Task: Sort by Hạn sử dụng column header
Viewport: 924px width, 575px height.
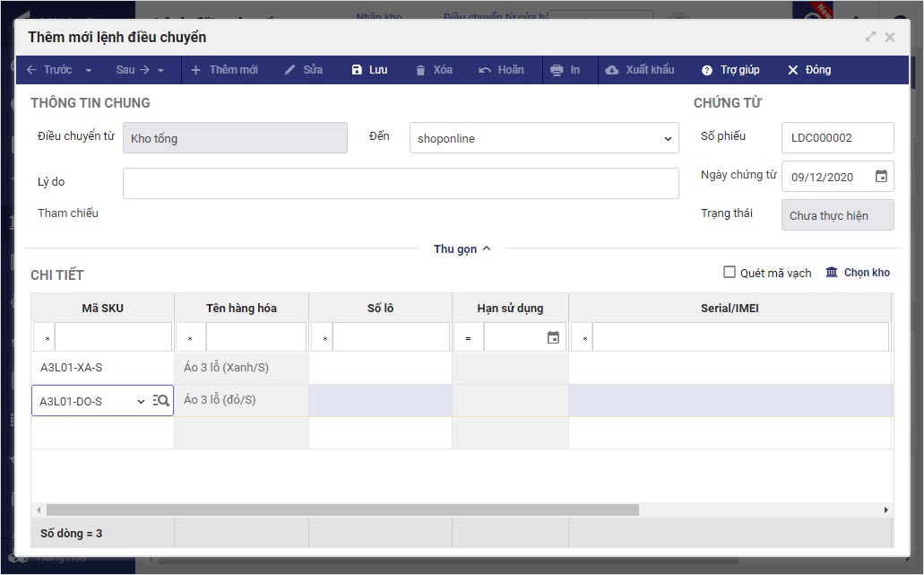Action: tap(510, 308)
